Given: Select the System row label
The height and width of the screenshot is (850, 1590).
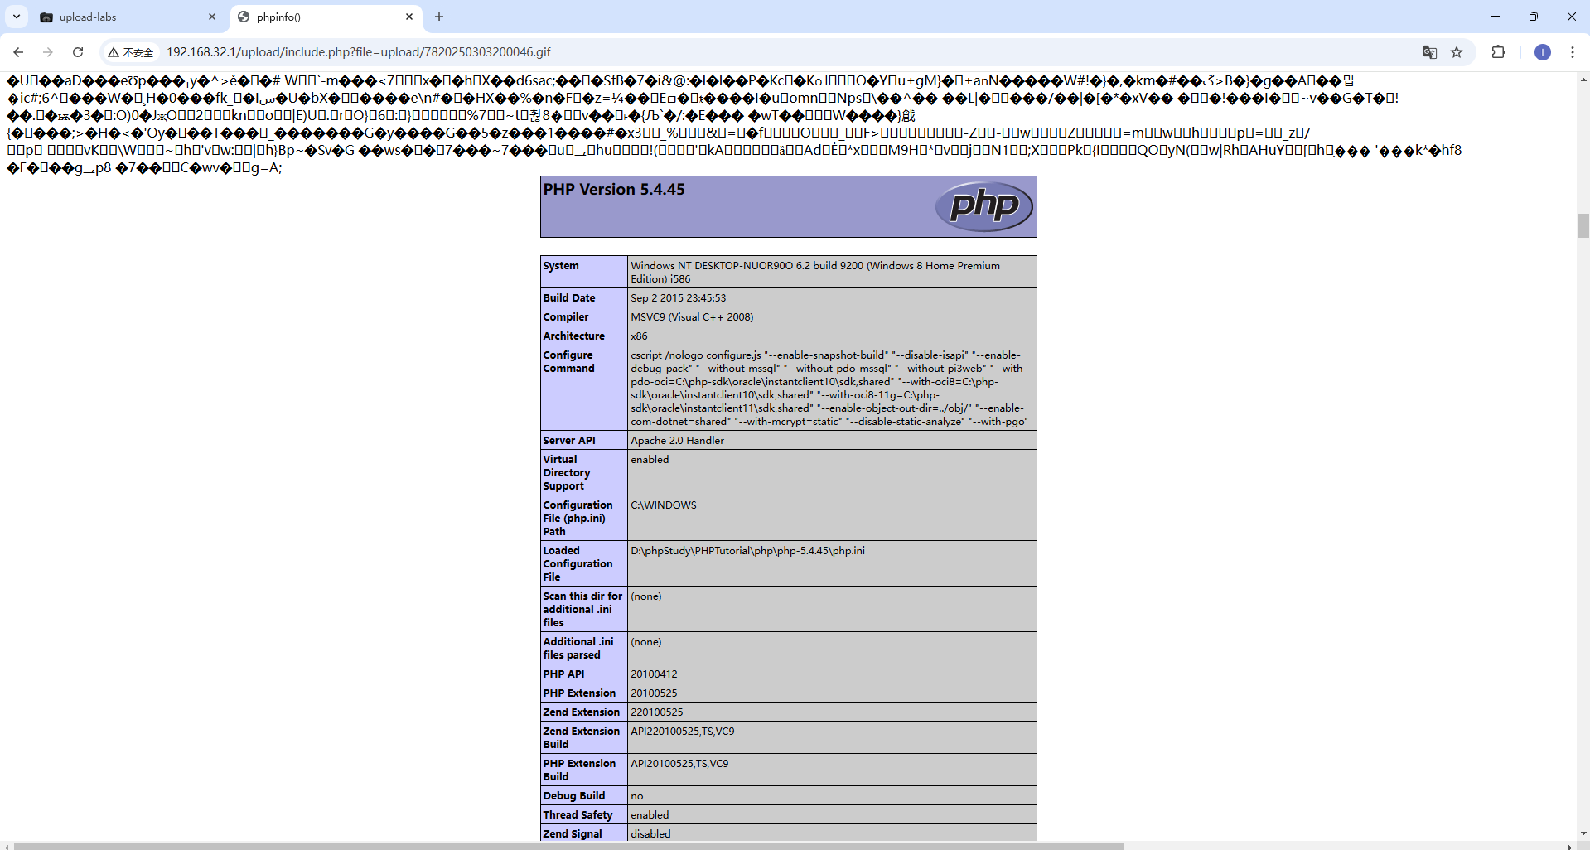Looking at the screenshot, I should (561, 266).
